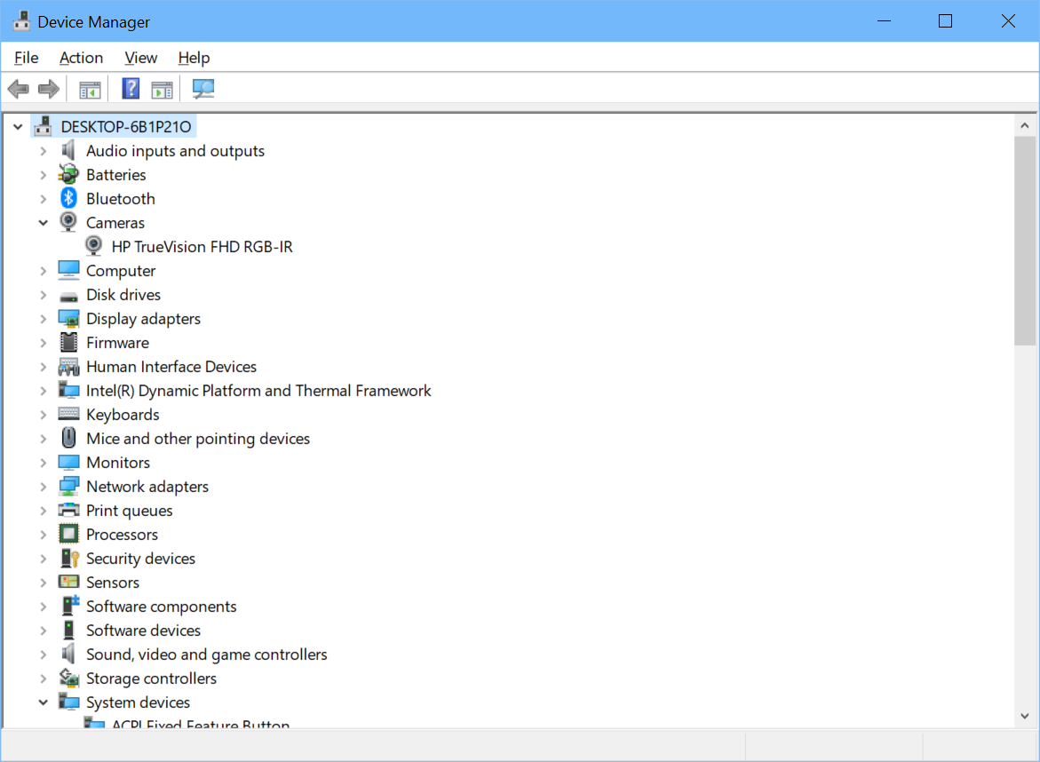Open the File menu
The image size is (1040, 762).
click(26, 57)
